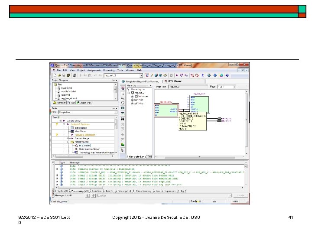Open the project name reg_set_2 combo box
Screen dimensions: 312x234
(123, 75)
